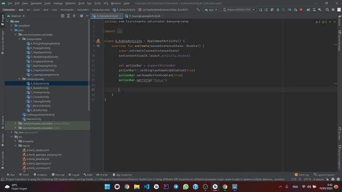Open the SDK Manager toolbar icon

tap(320, 10)
